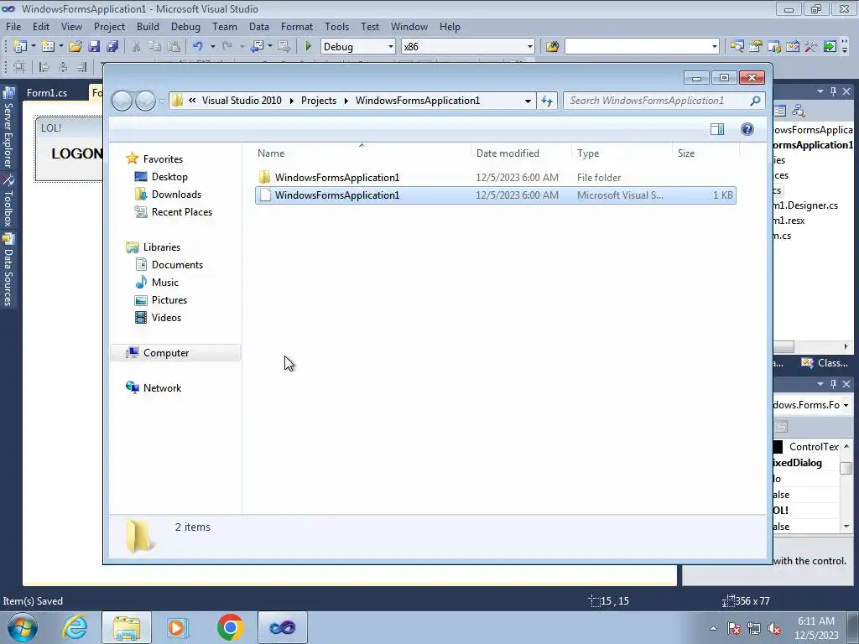Select the WindowsFormsApplication1 file folder row
This screenshot has width=859, height=644.
[495, 178]
